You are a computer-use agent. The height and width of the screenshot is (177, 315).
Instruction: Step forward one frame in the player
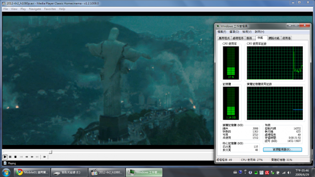tap(44, 157)
